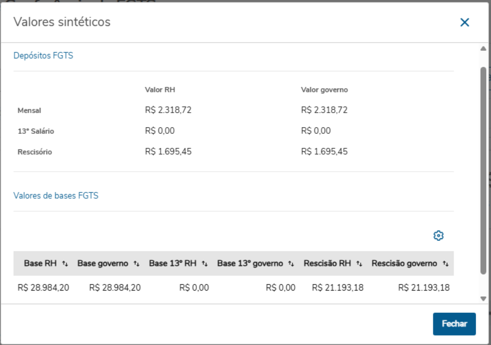Select the Rescisão governo value R$ 21.193,18
This screenshot has width=491, height=345.
(424, 287)
